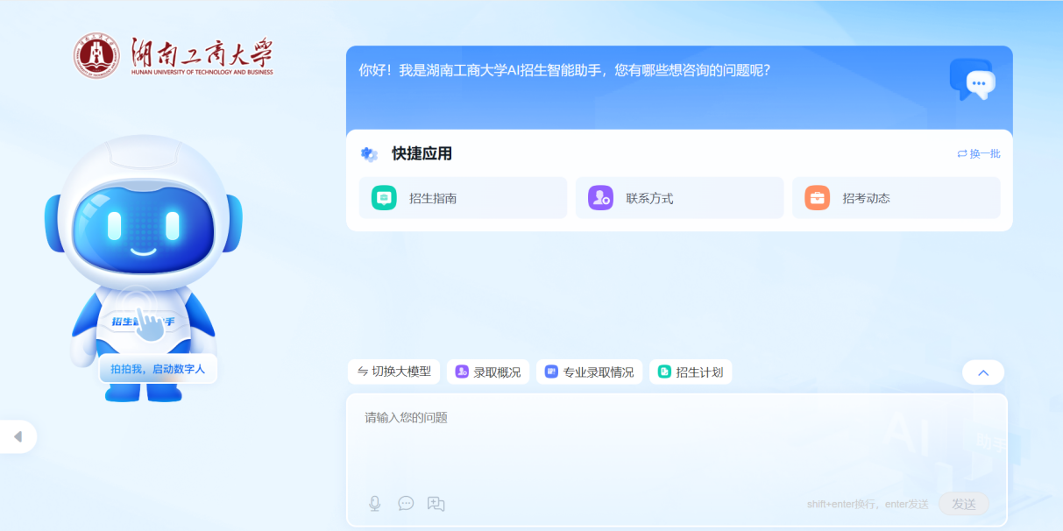Screen dimensions: 1063x531
Task: Refresh quick apps via 换一批
Action: (x=978, y=154)
